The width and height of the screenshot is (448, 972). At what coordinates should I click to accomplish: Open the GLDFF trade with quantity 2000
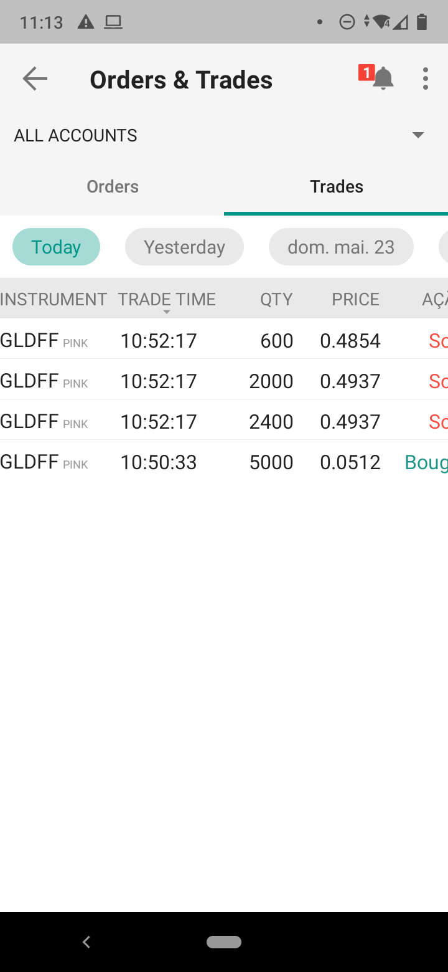coord(224,381)
